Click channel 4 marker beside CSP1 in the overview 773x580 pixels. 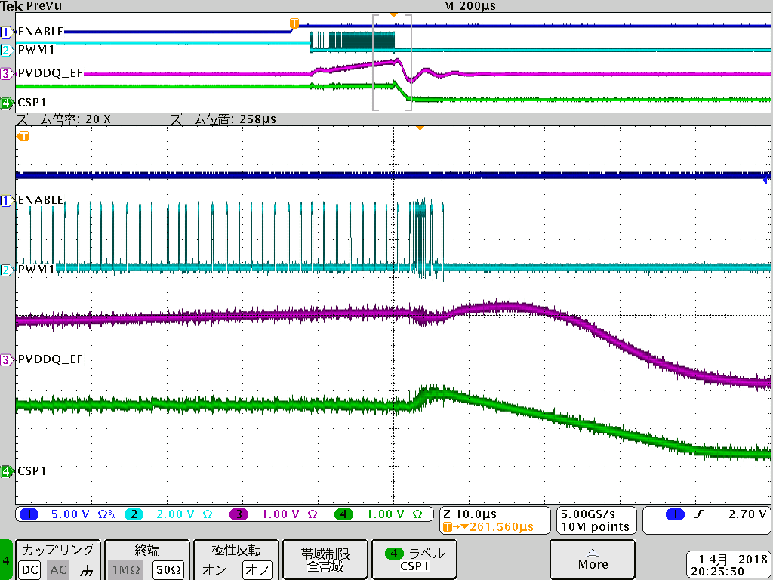pos(6,103)
